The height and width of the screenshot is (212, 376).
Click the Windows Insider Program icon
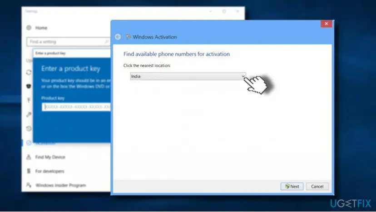29,185
